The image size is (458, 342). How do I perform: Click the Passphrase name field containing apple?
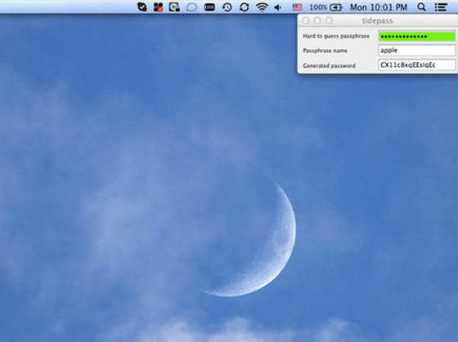[x=417, y=50]
